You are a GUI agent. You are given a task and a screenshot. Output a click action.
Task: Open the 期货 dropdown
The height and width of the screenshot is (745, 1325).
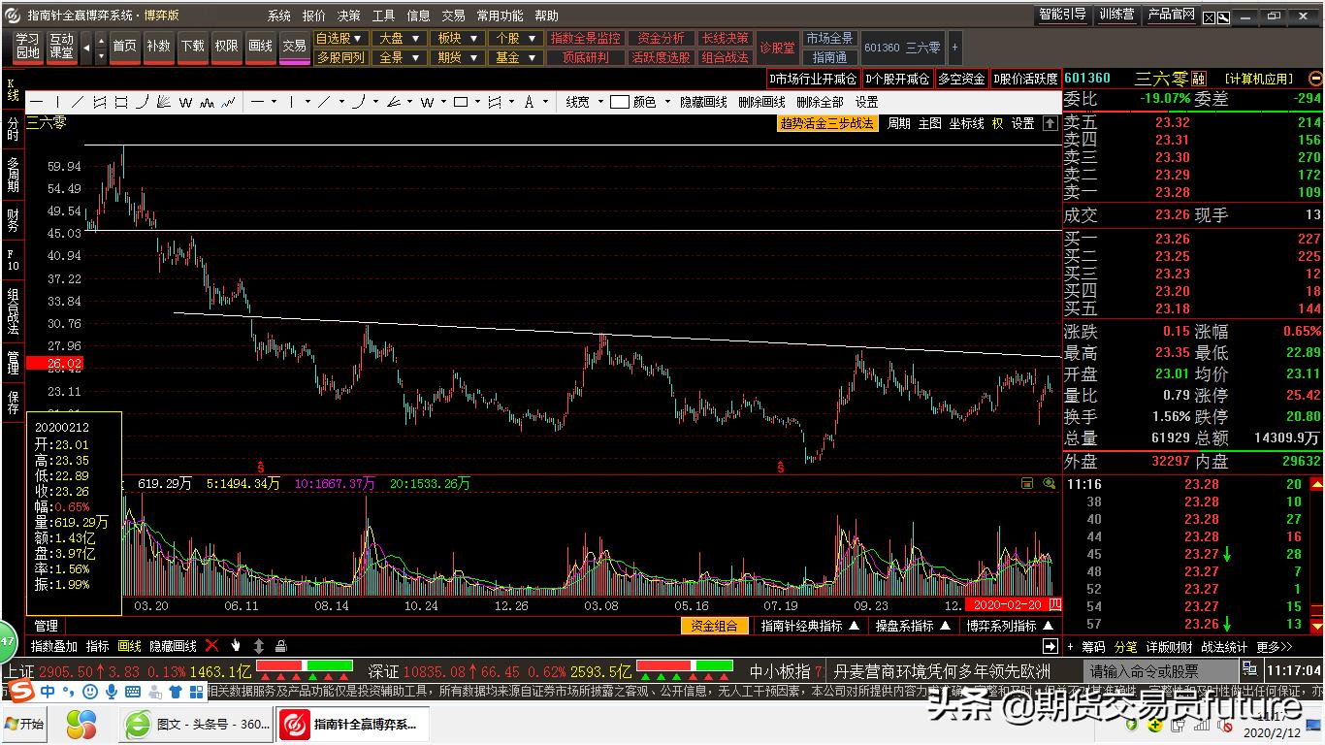[457, 57]
